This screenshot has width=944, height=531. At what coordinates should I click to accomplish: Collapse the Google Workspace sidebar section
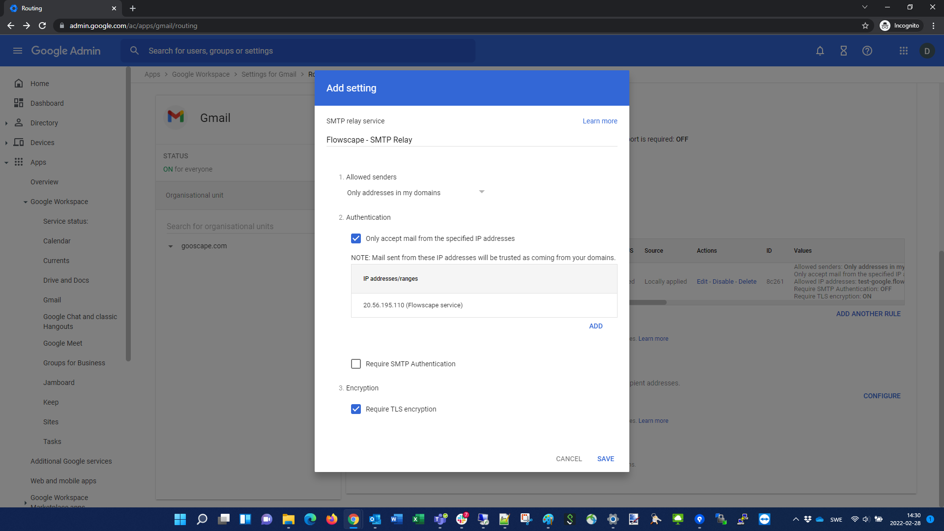click(26, 202)
